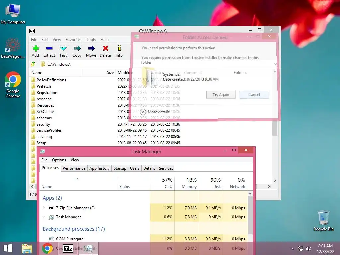Expand the Task Manager process row
Screen dimensions: 340x255
point(44,217)
